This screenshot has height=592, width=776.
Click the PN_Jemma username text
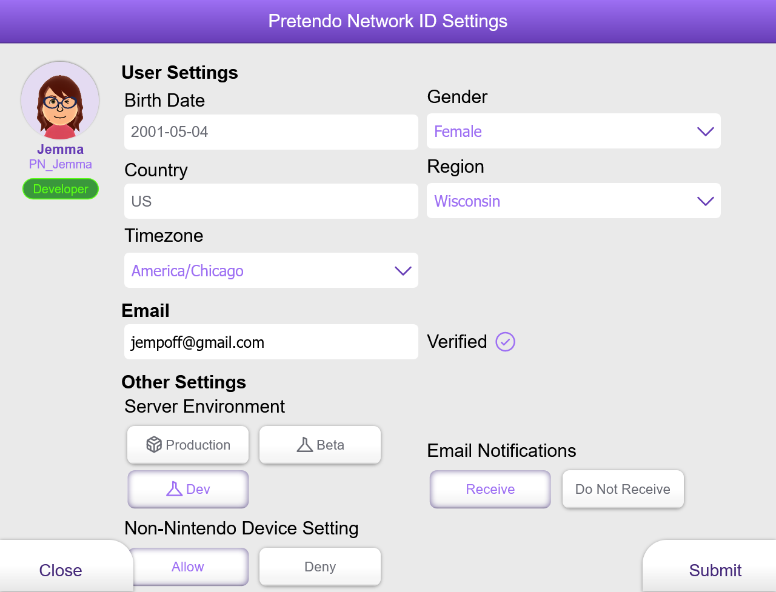61,164
